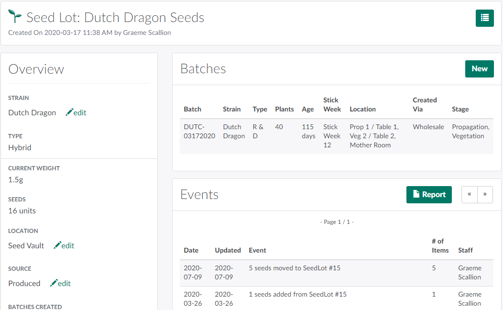This screenshot has height=310, width=503.
Task: Go to next events page
Action: [x=485, y=195]
